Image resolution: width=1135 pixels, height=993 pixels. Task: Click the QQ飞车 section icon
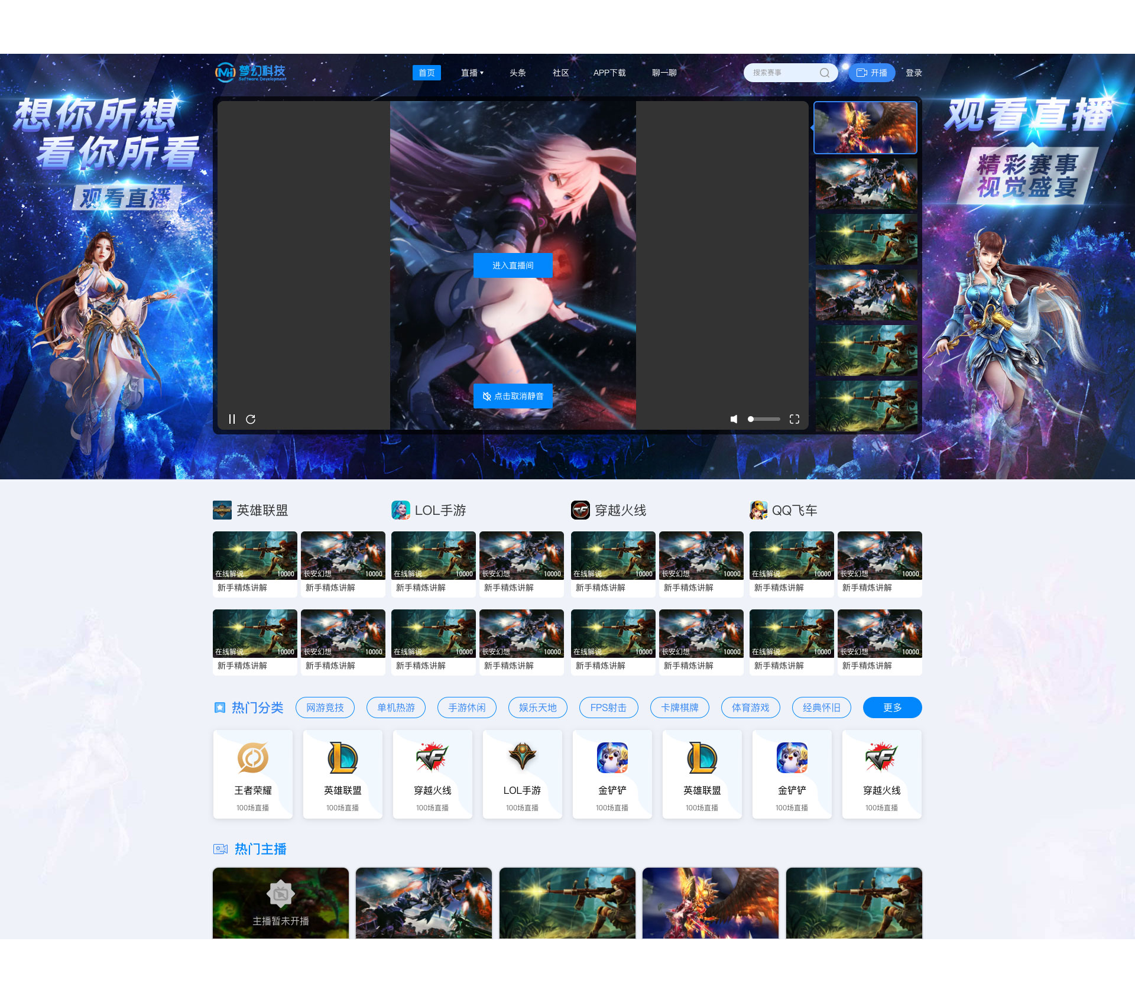(758, 510)
